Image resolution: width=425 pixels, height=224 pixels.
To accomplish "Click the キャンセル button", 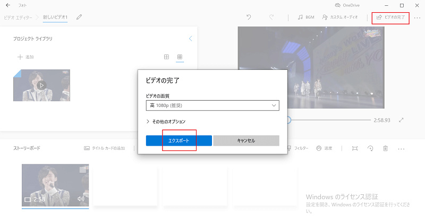I will 246,140.
